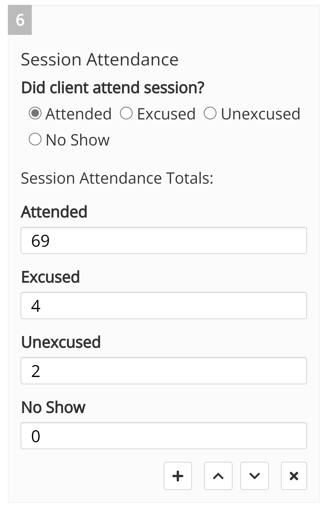Click the bold Excused label above the 4 field

pyautogui.click(x=51, y=277)
